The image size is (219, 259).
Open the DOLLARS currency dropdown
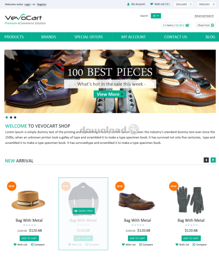[184, 4]
